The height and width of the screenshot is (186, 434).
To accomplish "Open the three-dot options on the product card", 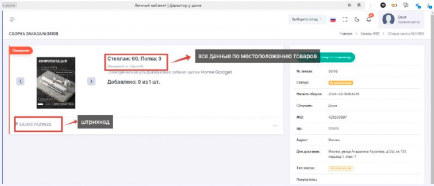I will tap(275, 126).
